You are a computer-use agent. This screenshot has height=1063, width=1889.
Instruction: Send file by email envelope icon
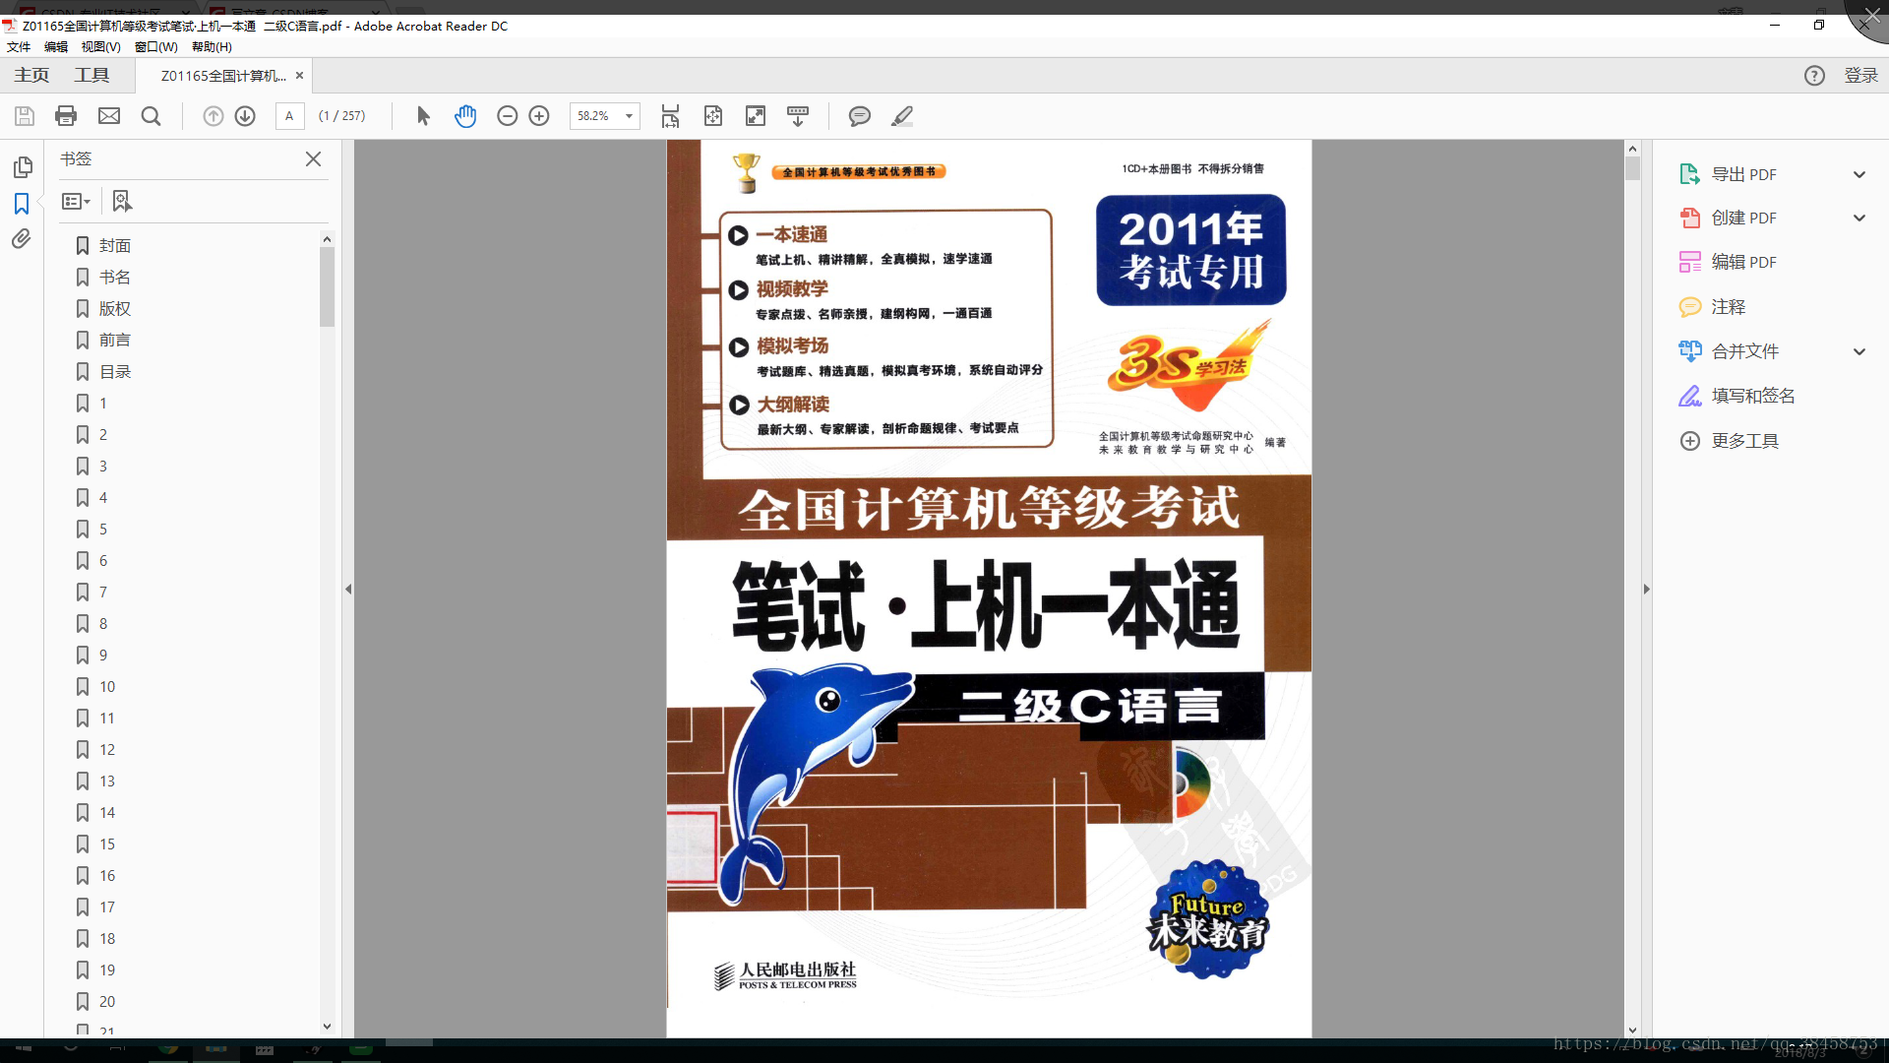tap(109, 116)
